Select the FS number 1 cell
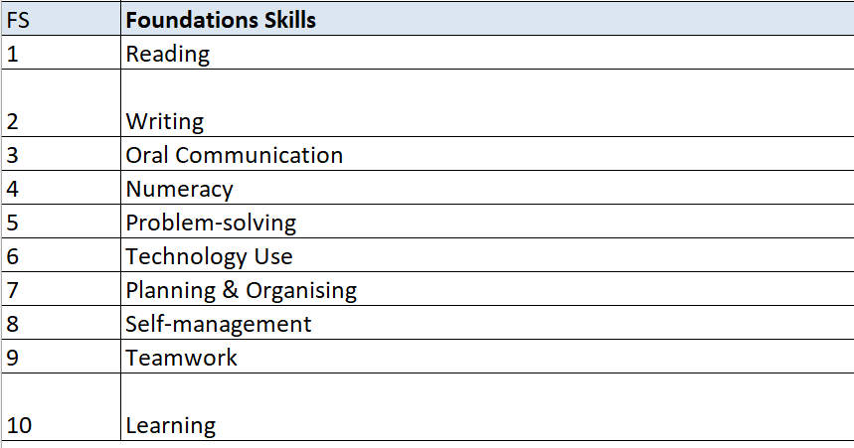This screenshot has width=854, height=448. click(x=60, y=54)
